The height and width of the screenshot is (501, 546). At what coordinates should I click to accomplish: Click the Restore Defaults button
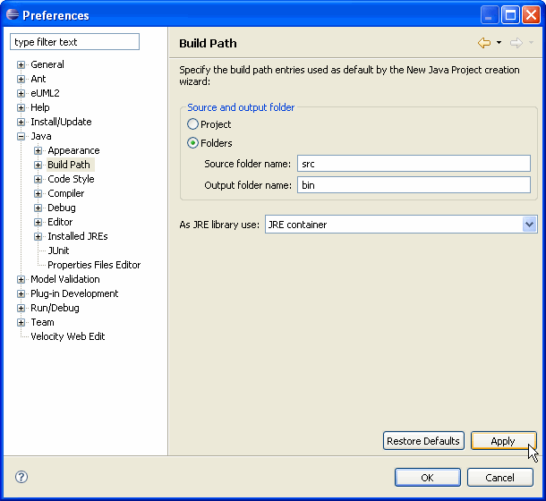(x=423, y=441)
